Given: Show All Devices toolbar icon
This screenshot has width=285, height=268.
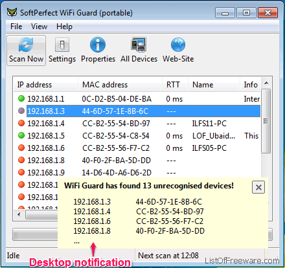Looking at the screenshot, I should 139,45.
